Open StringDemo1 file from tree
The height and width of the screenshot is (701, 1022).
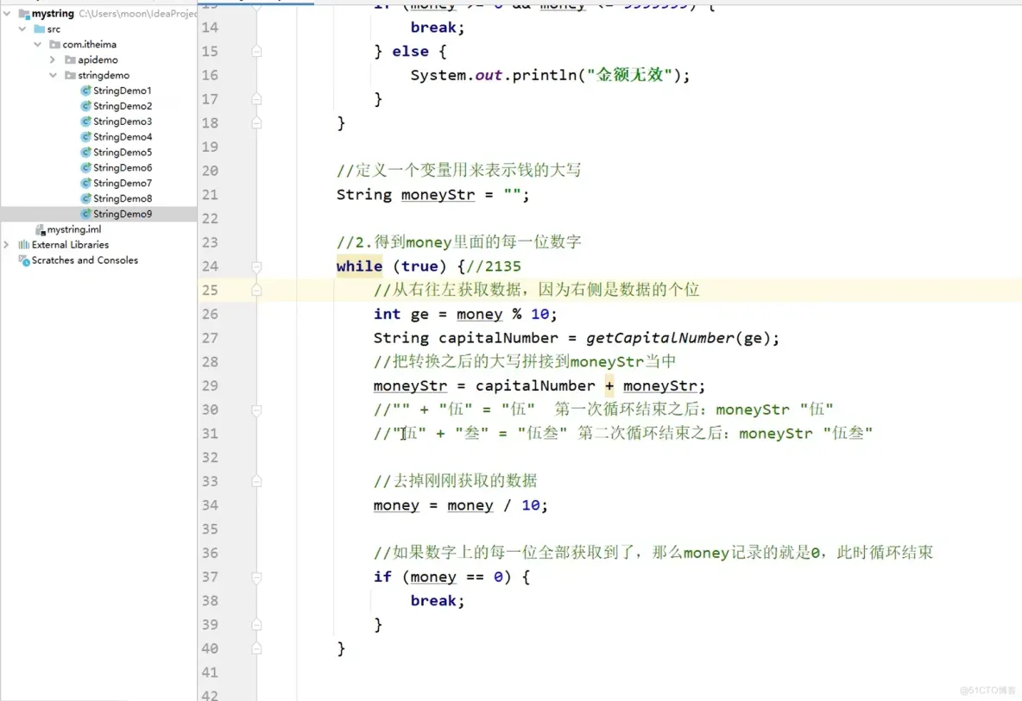122,91
